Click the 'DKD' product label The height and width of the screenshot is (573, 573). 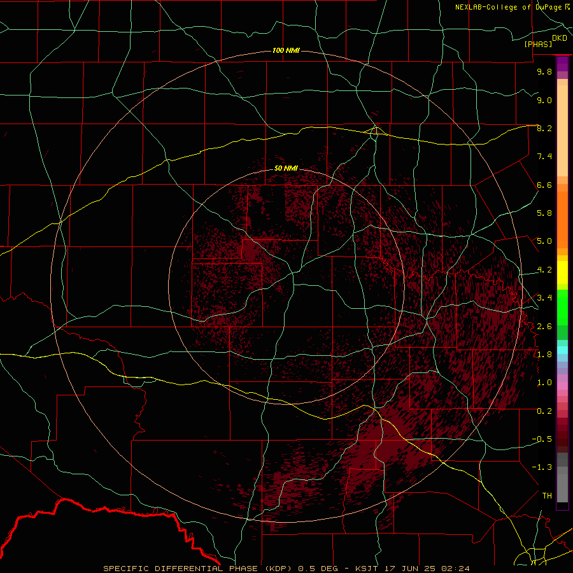point(560,38)
